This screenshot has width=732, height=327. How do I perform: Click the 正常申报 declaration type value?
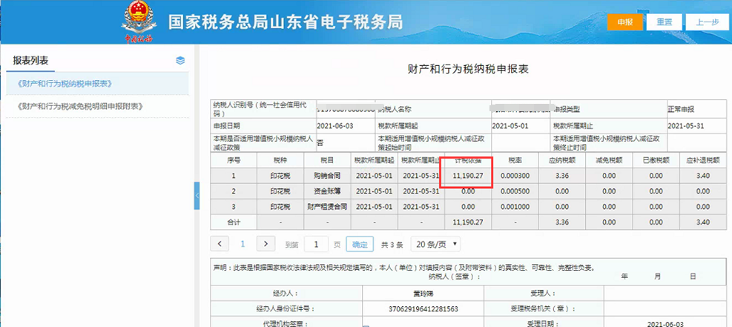(x=681, y=110)
